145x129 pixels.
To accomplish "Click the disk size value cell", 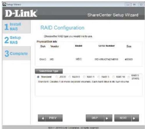I will click(x=129, y=59).
